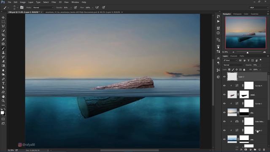Select the Brush tool in the left toolbar
The height and width of the screenshot is (152, 270).
click(x=3, y=48)
